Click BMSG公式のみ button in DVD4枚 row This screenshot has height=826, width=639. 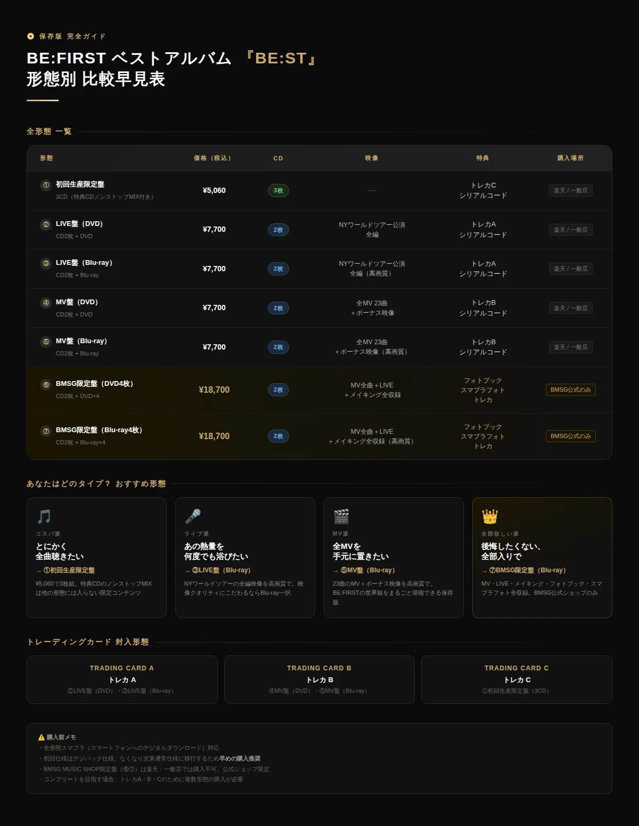570,390
